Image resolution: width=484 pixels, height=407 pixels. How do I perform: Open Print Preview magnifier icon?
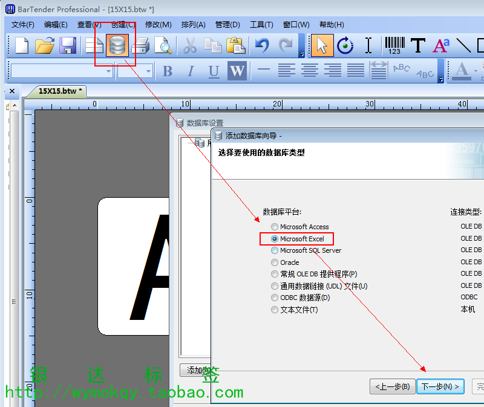click(163, 46)
